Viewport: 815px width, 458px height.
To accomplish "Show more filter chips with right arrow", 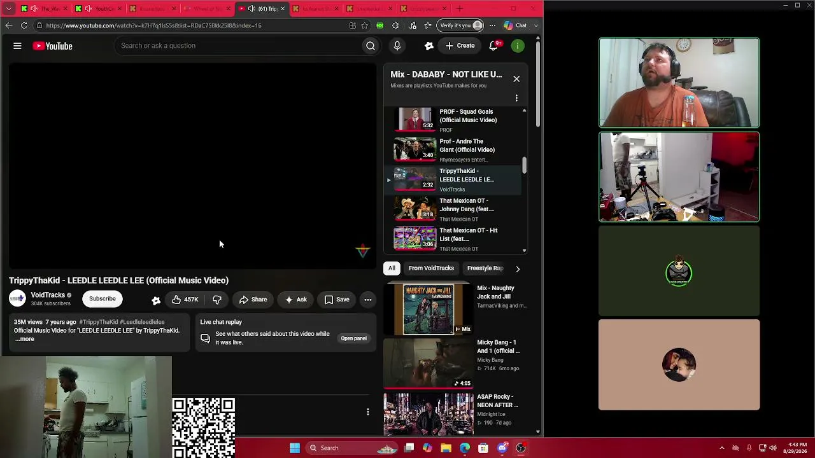I will tap(518, 268).
